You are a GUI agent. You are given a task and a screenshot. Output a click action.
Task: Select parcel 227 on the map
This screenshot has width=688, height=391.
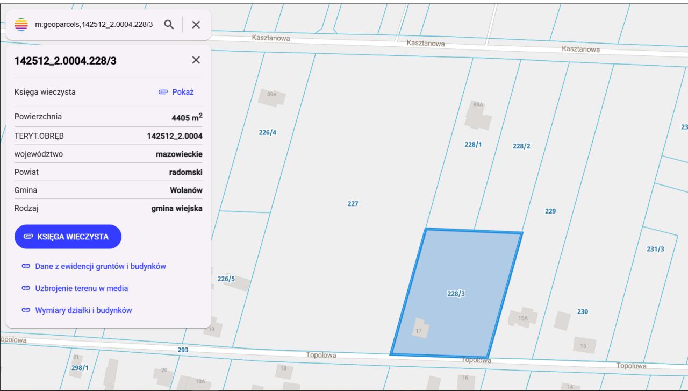[x=353, y=203]
